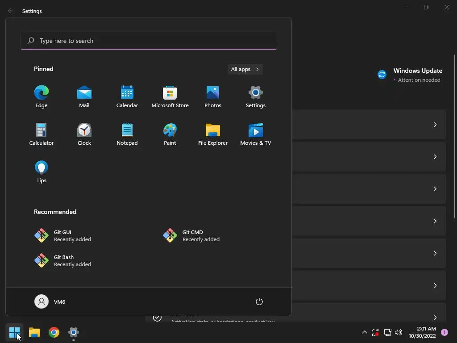This screenshot has height=343, width=457.
Task: Open the notification center badge
Action: [445, 332]
